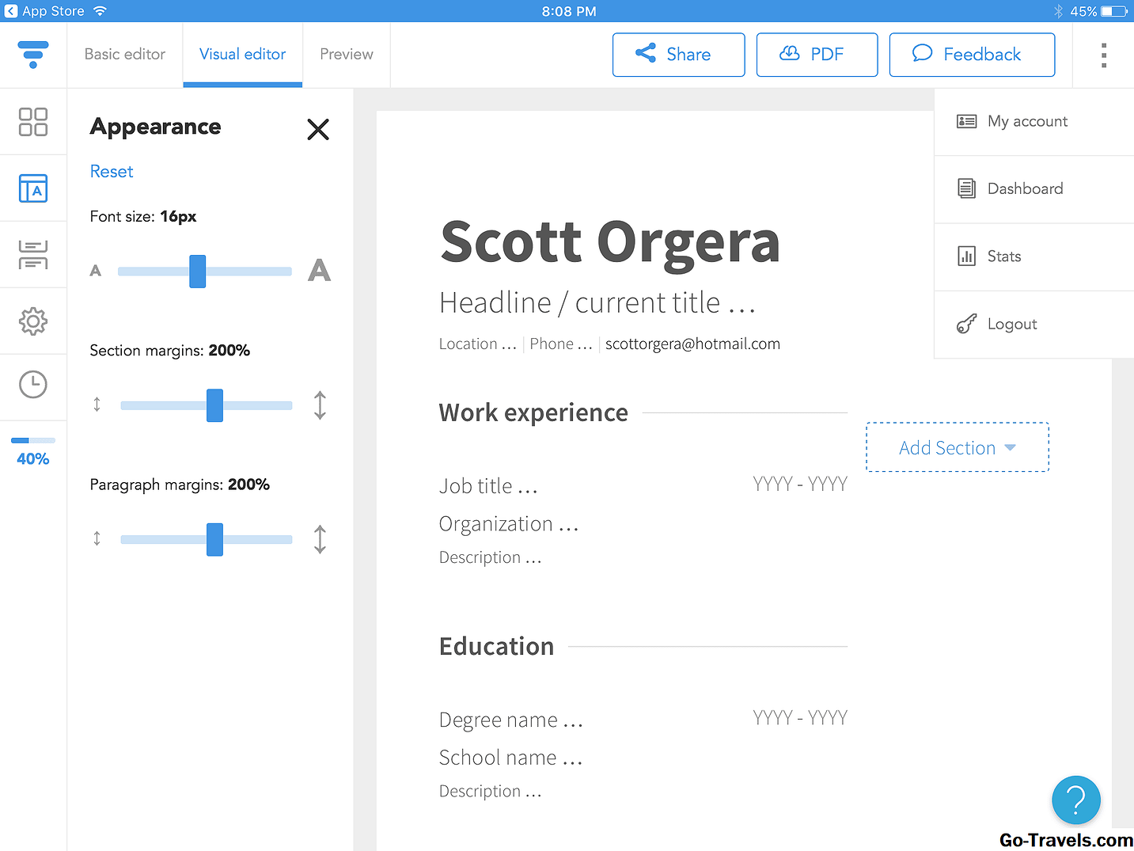Click the templates grid icon in sidebar
This screenshot has height=851, width=1134.
32,122
